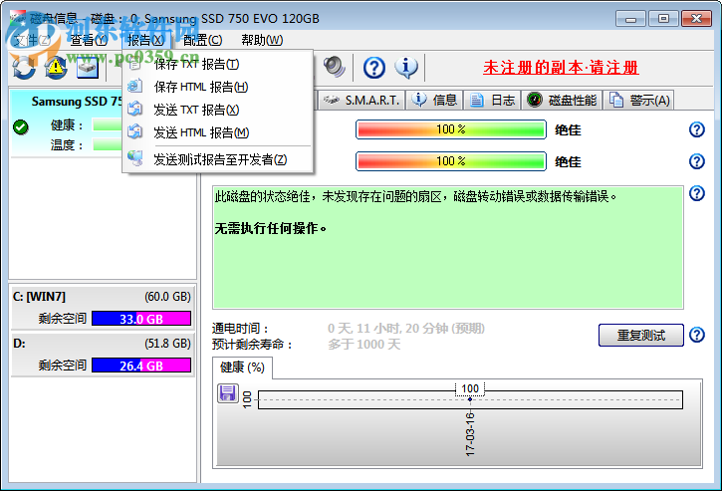The height and width of the screenshot is (491, 722).
Task: Open the 帮助 menu
Action: tap(262, 40)
